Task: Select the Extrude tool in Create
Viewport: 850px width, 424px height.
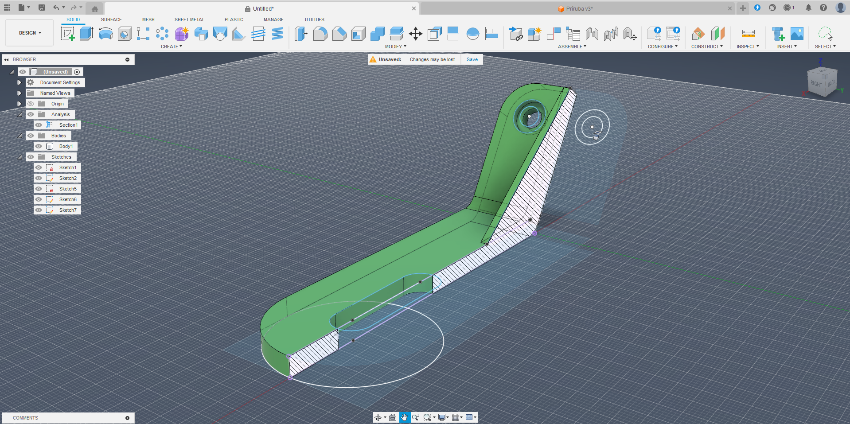Action: click(87, 34)
